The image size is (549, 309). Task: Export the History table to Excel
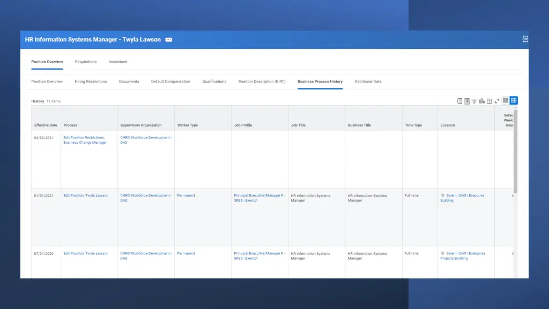459,101
